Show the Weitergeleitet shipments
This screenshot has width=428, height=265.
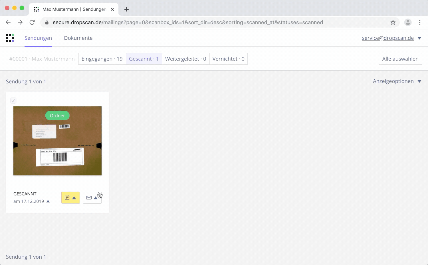[185, 59]
